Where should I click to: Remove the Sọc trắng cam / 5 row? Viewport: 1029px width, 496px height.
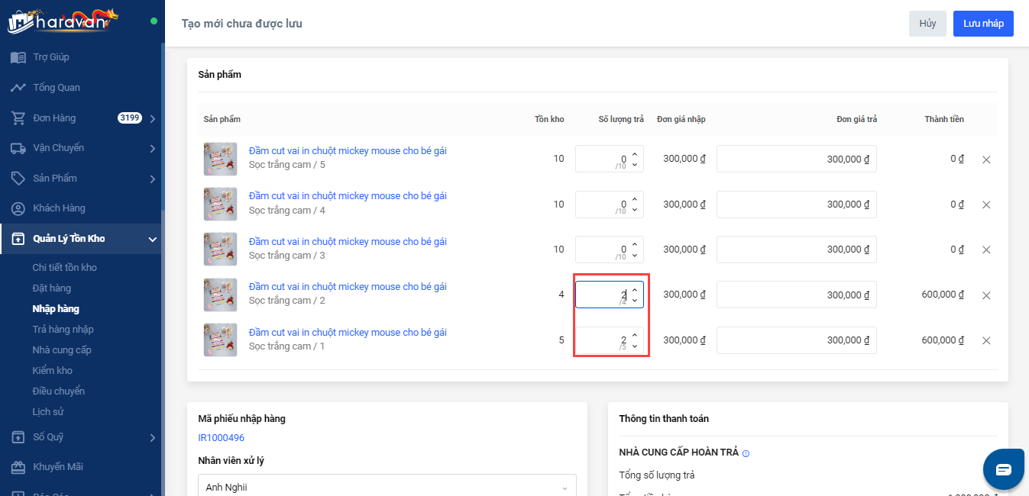click(986, 159)
